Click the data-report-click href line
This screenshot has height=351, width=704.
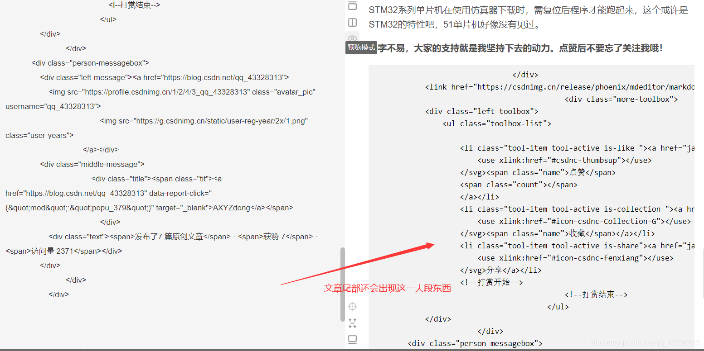coord(109,193)
